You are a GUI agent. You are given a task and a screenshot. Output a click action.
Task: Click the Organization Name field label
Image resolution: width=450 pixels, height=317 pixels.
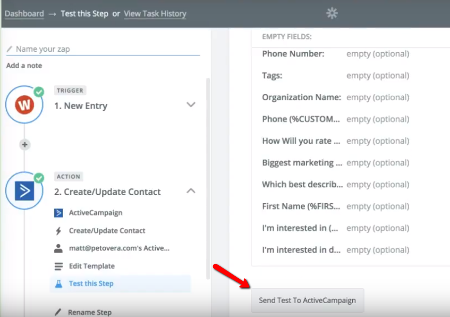(x=302, y=97)
